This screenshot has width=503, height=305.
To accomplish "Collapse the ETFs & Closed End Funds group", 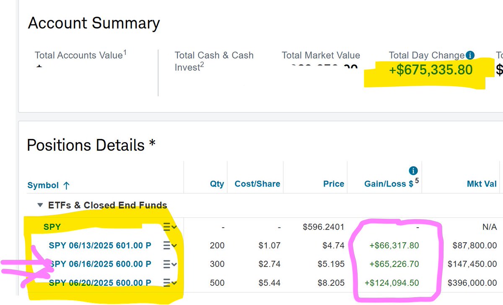I will click(40, 205).
